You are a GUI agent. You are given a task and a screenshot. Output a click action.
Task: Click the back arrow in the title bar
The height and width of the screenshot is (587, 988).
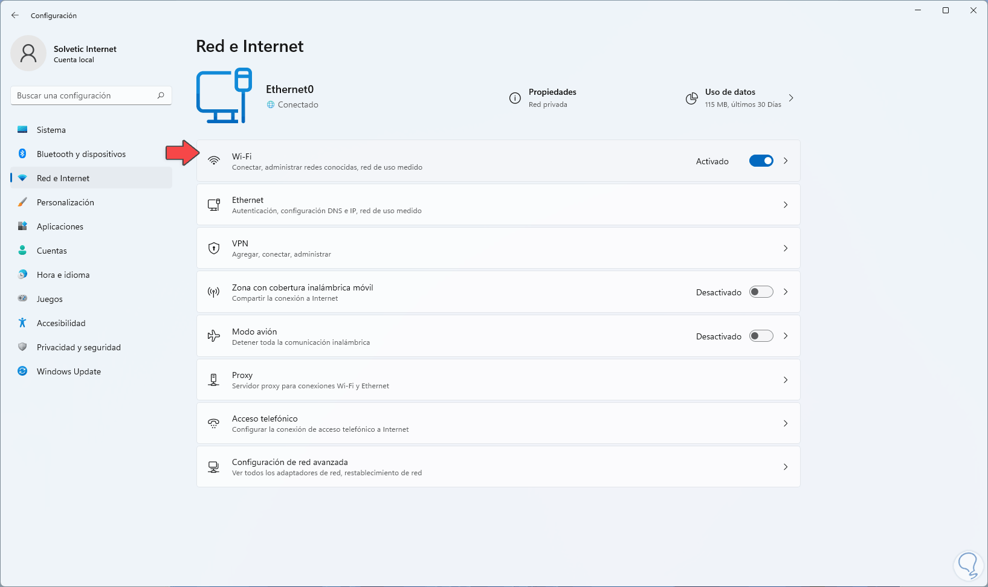(15, 16)
